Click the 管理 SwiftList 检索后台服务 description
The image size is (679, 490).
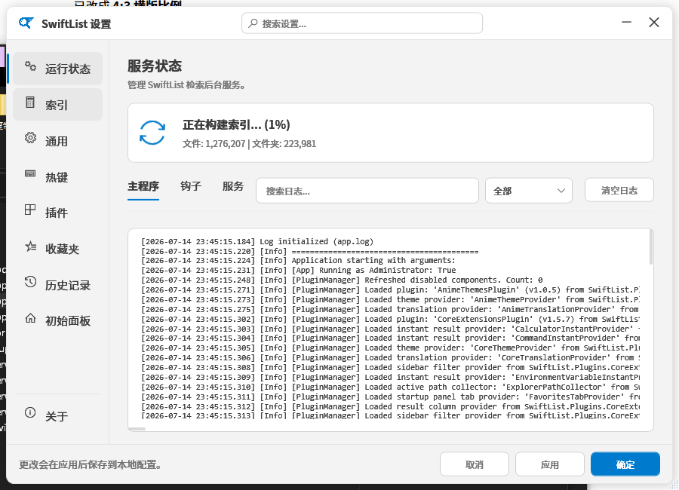(x=186, y=85)
